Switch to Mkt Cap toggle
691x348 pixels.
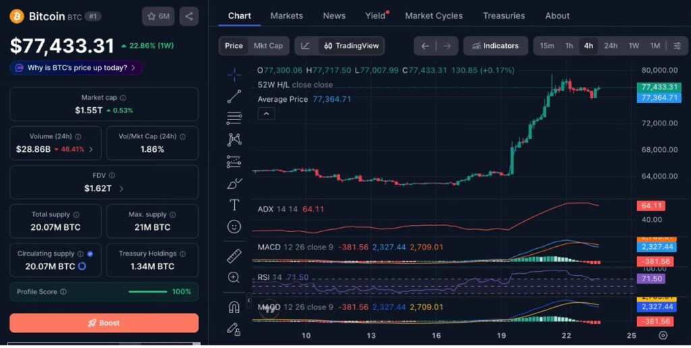click(x=268, y=46)
